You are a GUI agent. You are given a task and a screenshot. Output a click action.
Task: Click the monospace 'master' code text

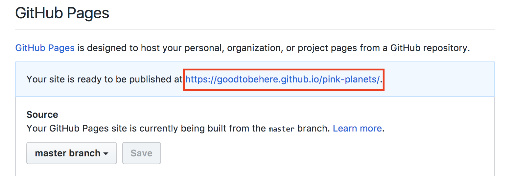point(281,129)
